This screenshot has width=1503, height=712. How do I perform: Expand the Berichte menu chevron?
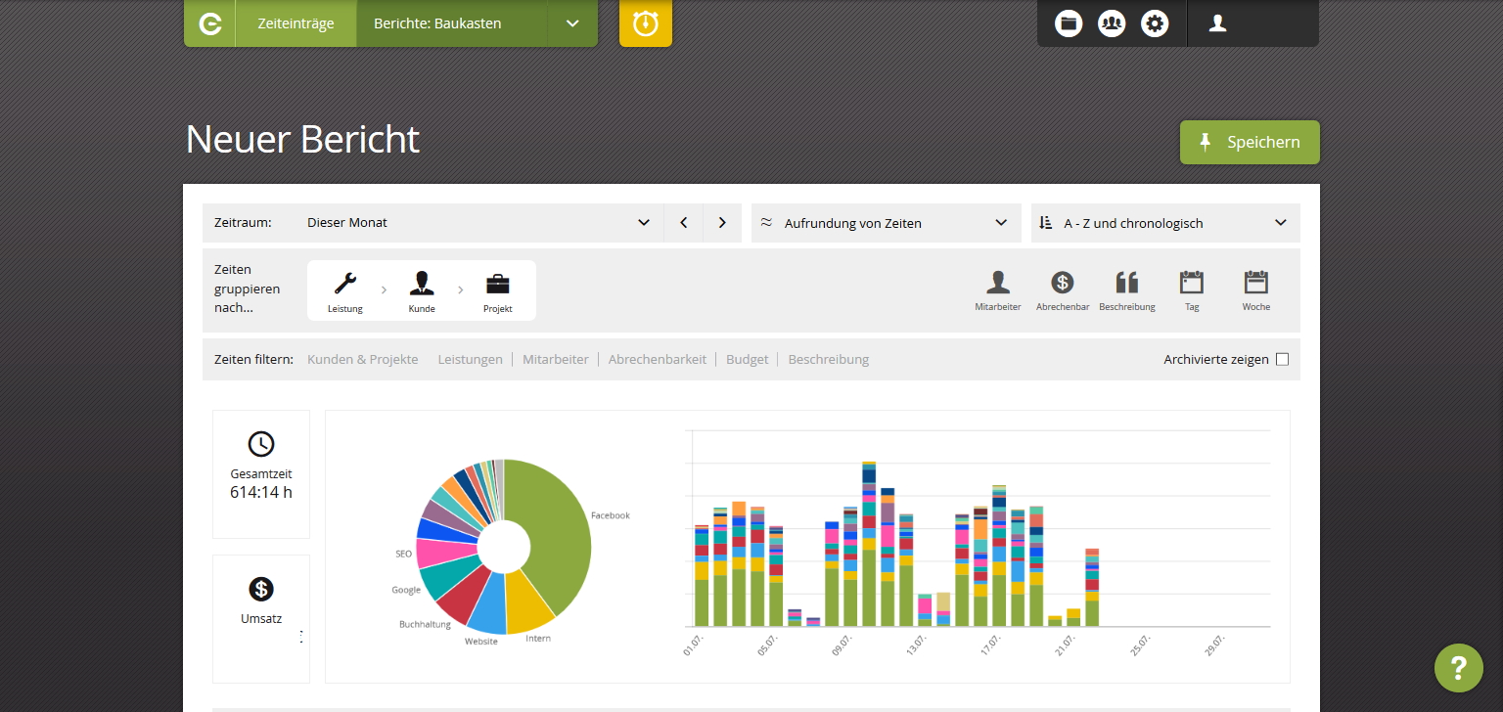click(572, 23)
